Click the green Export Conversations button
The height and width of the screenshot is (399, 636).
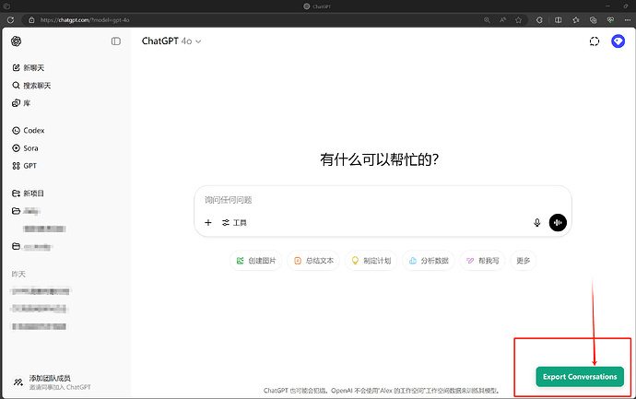pos(580,377)
